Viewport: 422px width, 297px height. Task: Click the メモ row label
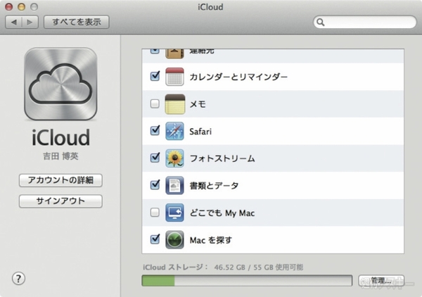click(x=198, y=104)
